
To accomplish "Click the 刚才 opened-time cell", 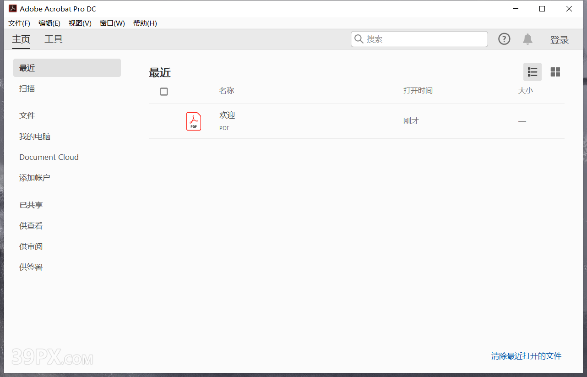I will click(x=411, y=121).
